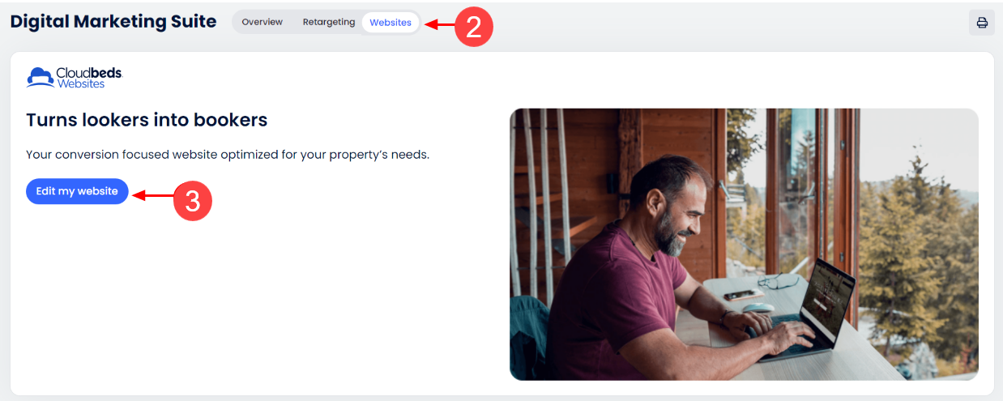This screenshot has width=1003, height=401.
Task: Click the Cloudbeds wordmark in the logo
Action: (x=89, y=73)
